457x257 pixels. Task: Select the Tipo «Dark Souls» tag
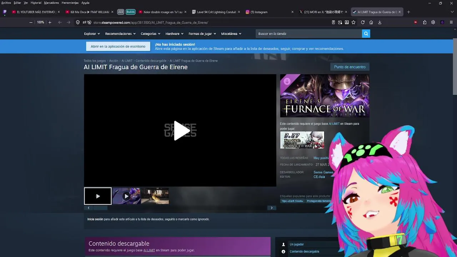tap(292, 201)
